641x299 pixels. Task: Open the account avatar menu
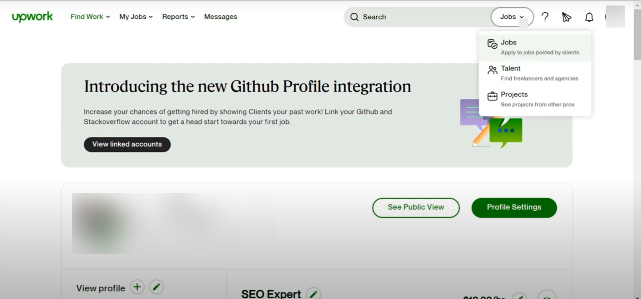click(615, 17)
